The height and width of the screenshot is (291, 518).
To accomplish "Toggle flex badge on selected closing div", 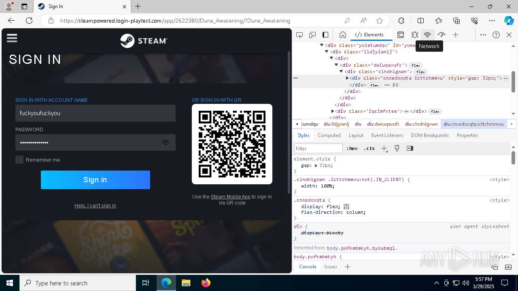I will pos(374,85).
